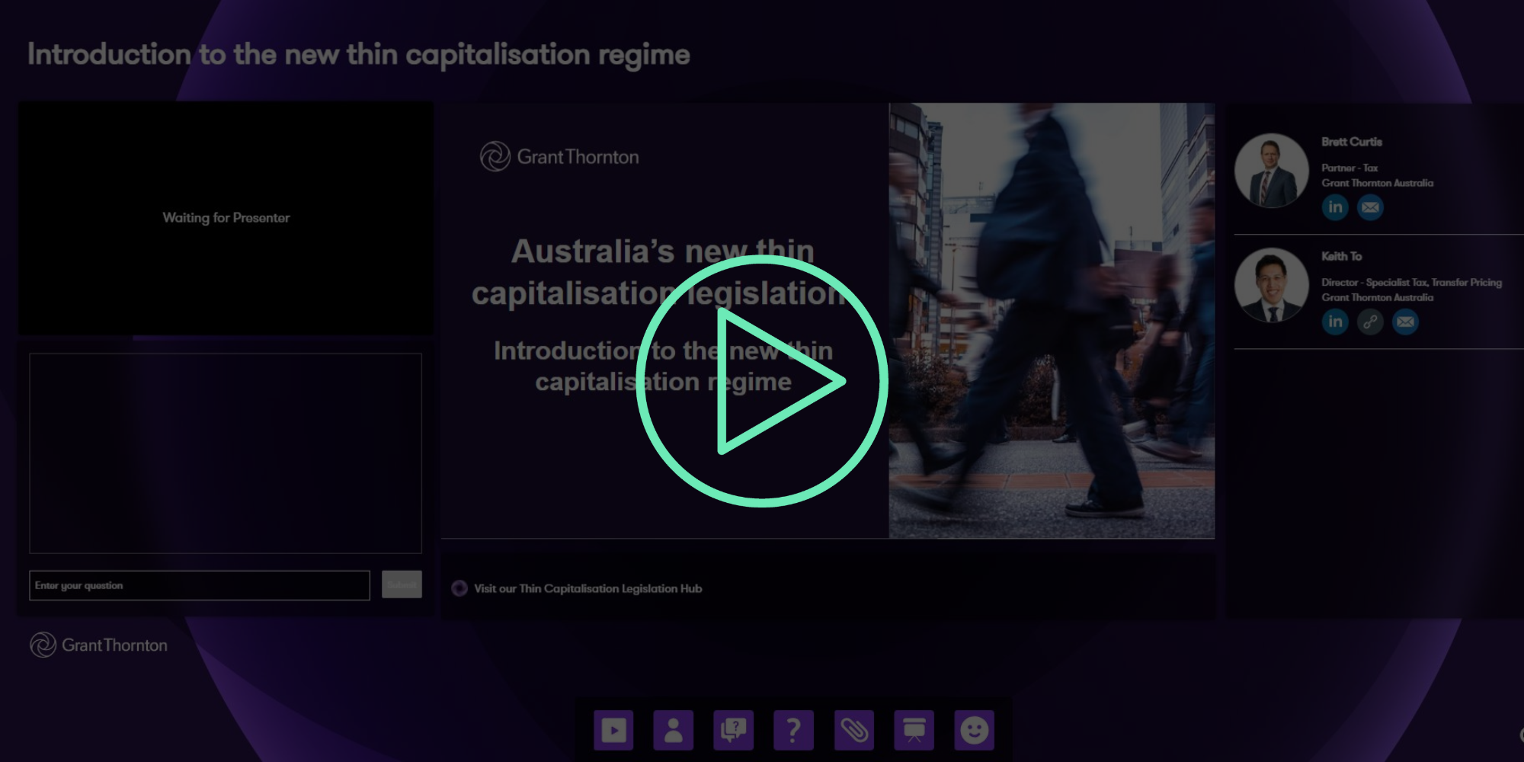Image resolution: width=1524 pixels, height=762 pixels.
Task: Open the Q&A chat bubbles icon
Action: click(733, 730)
